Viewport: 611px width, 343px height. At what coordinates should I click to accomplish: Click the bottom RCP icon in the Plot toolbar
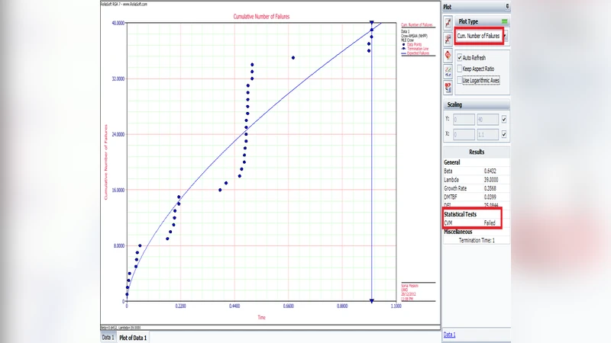tap(448, 87)
